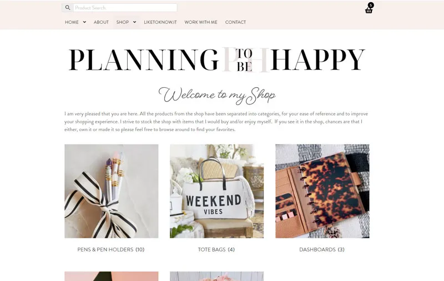This screenshot has height=281, width=444.
Task: Click the Planning To Be Happy logo
Action: tap(217, 59)
